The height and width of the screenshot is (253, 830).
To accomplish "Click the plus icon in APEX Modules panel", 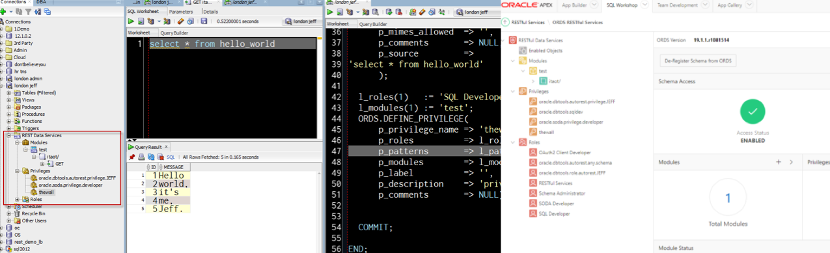I will (x=778, y=161).
